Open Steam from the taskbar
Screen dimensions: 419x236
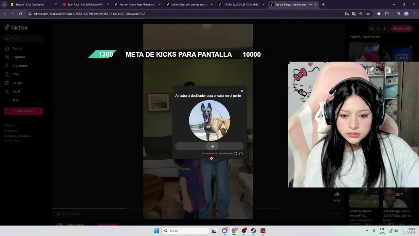coord(253,231)
